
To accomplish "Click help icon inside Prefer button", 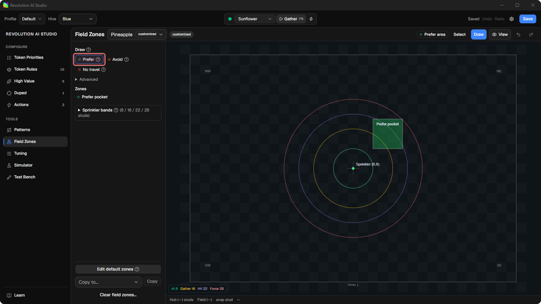I will pos(98,59).
